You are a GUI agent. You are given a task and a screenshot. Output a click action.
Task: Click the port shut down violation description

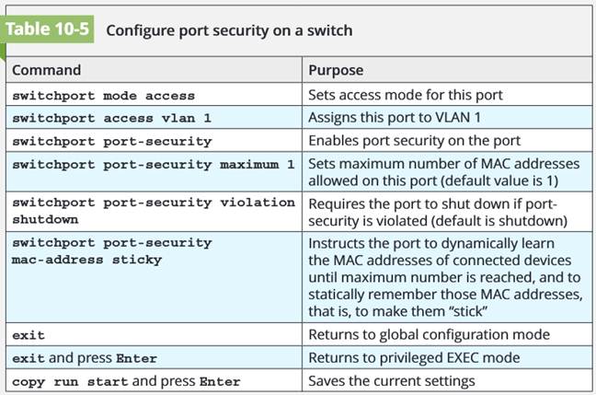coord(436,211)
